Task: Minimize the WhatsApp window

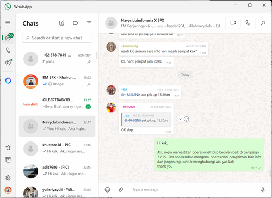Action: click(x=236, y=5)
